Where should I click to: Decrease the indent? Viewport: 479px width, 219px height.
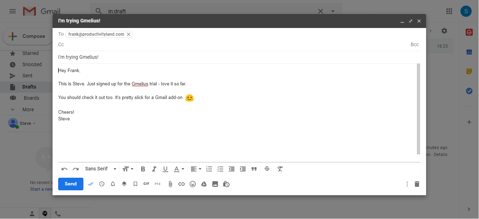coord(232,169)
